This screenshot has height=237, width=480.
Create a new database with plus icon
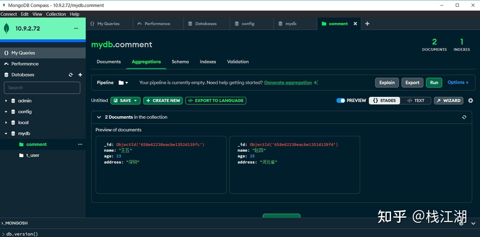point(80,75)
